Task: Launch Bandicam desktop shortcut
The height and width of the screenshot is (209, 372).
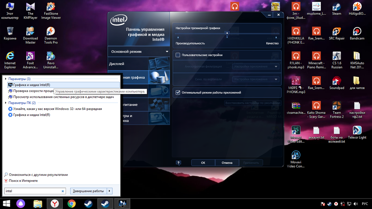Action: tap(357, 34)
